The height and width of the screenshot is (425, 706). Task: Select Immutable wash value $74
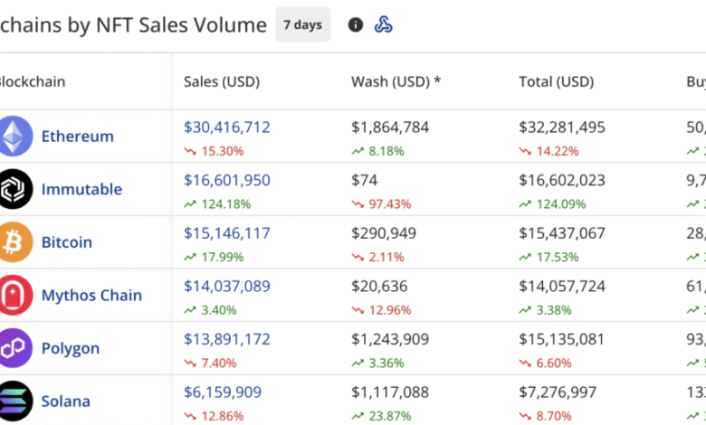(x=364, y=180)
